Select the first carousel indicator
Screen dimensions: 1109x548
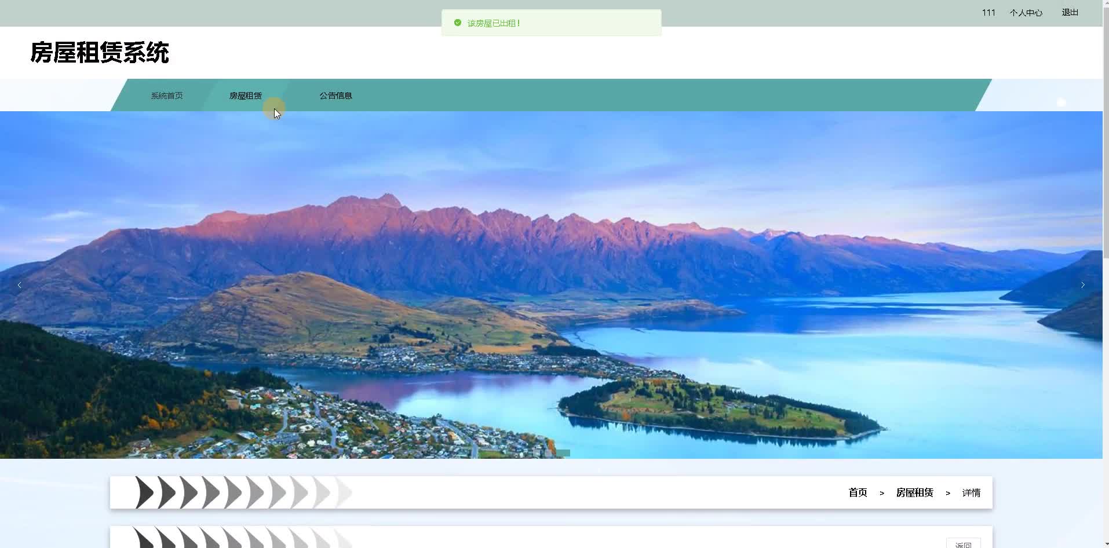pos(537,453)
